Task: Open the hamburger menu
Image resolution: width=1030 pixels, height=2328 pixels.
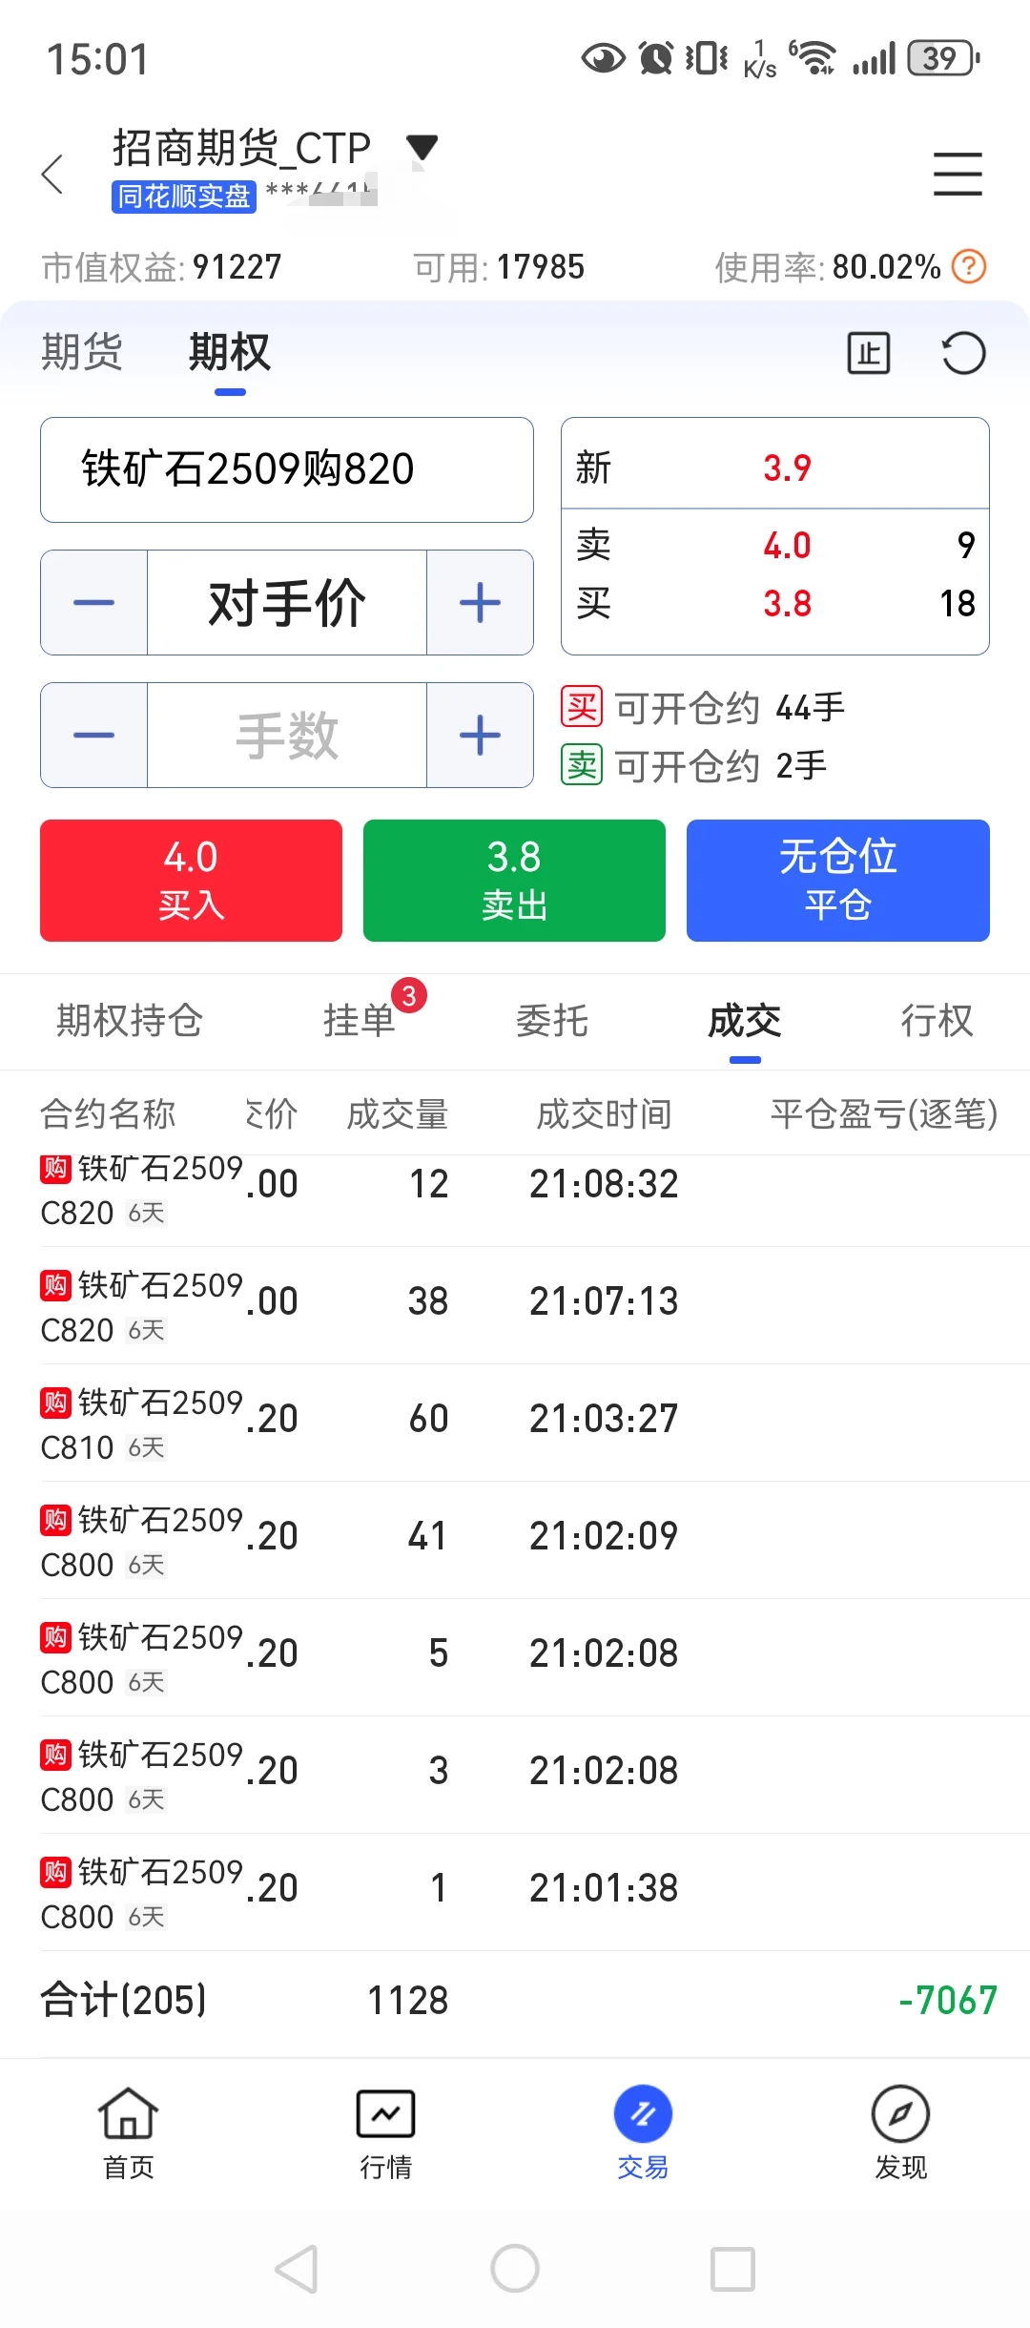Action: tap(958, 174)
